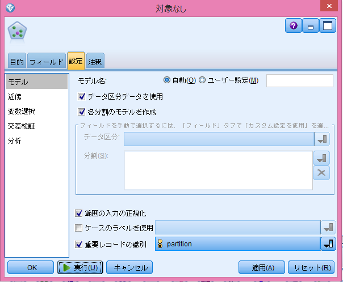Select モデル in the settings list

37,82
